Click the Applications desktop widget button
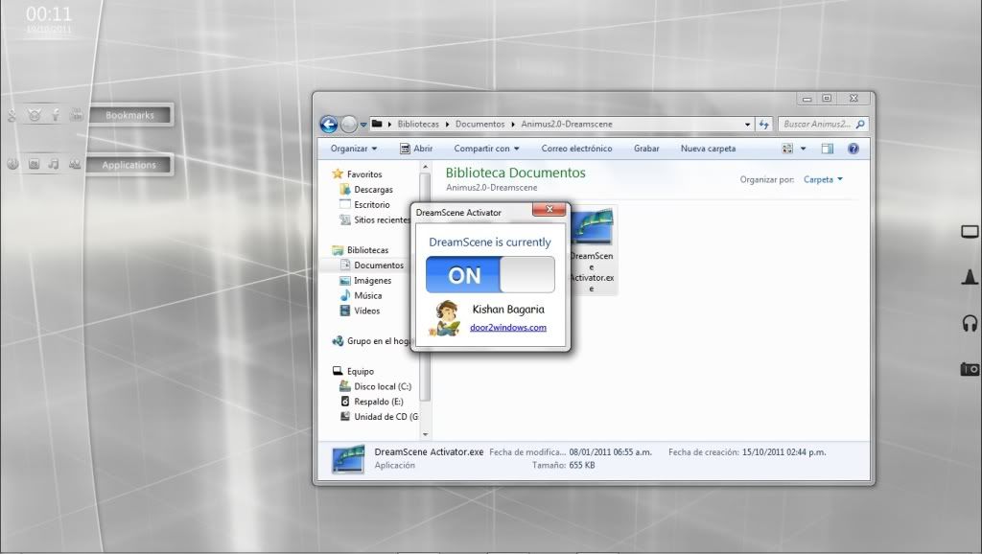The height and width of the screenshot is (554, 982). (129, 165)
